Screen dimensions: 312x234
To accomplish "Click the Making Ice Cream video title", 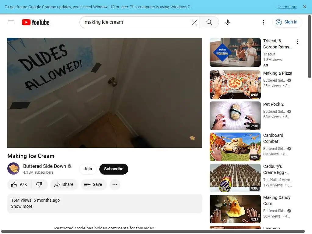I will tap(31, 156).
